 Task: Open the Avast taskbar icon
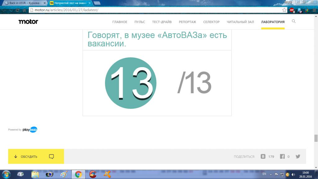[x=107, y=174]
